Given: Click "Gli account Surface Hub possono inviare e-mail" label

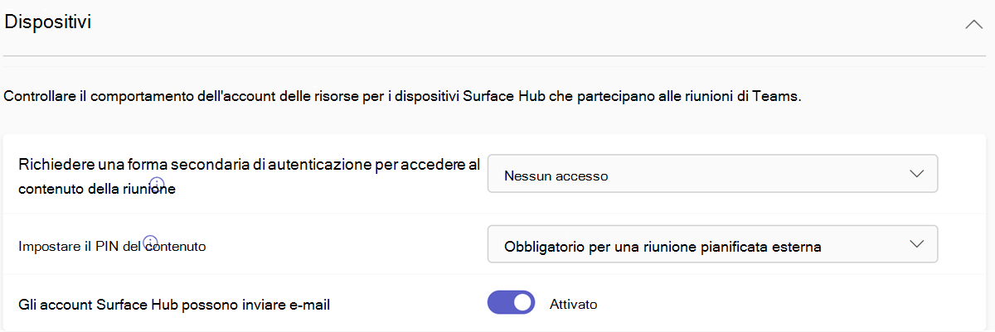Looking at the screenshot, I should pos(174,305).
